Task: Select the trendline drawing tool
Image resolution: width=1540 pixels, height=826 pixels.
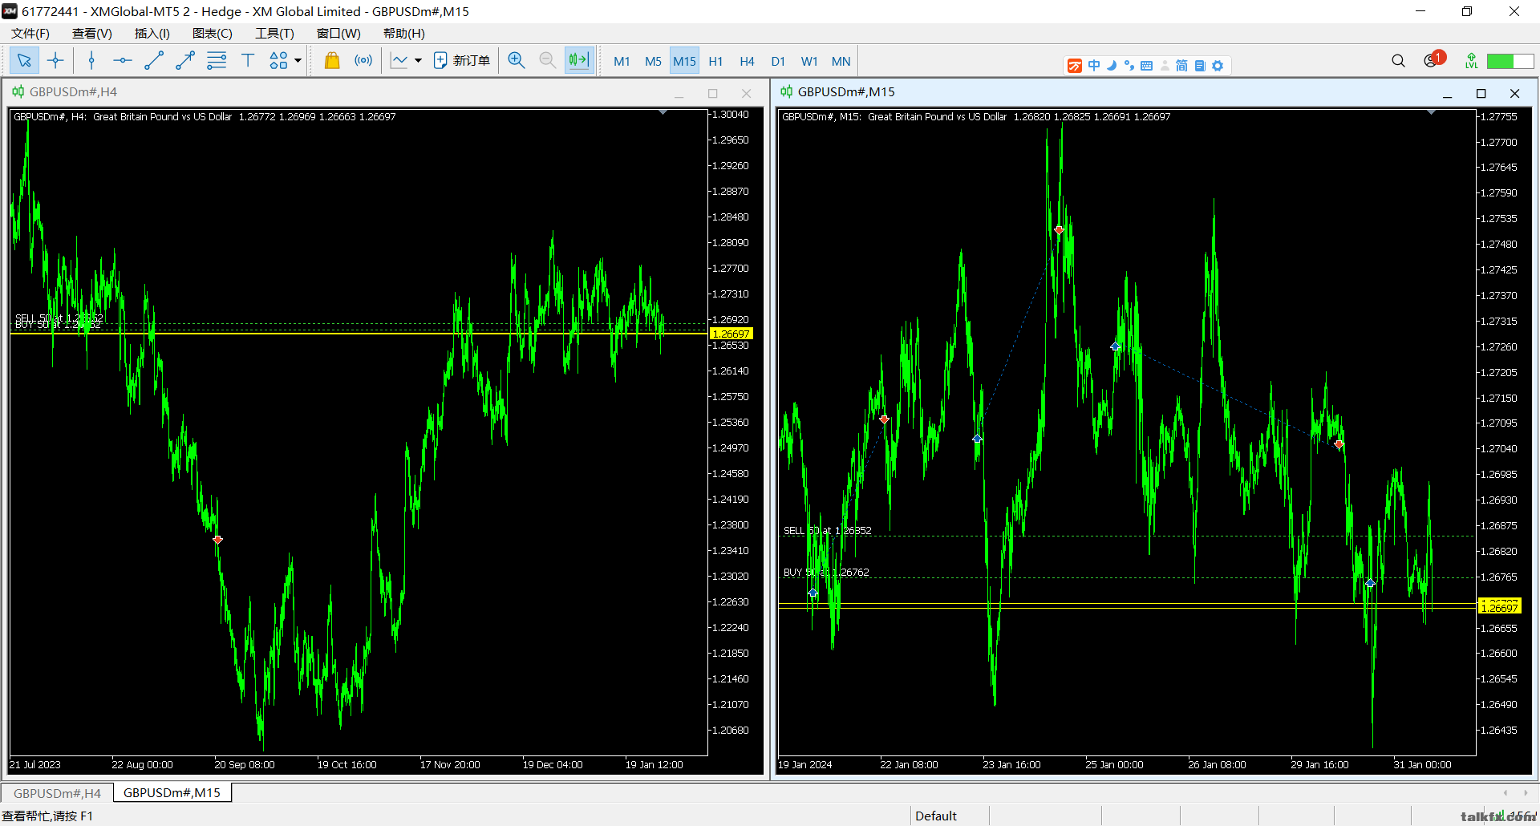Action: pyautogui.click(x=154, y=61)
